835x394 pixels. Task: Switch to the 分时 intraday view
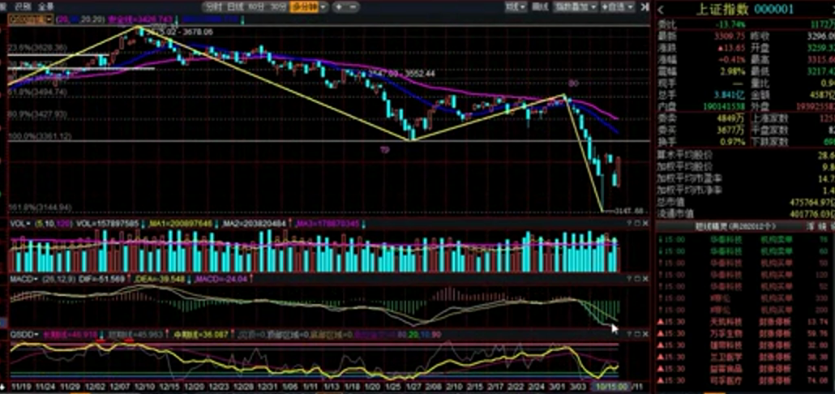213,7
